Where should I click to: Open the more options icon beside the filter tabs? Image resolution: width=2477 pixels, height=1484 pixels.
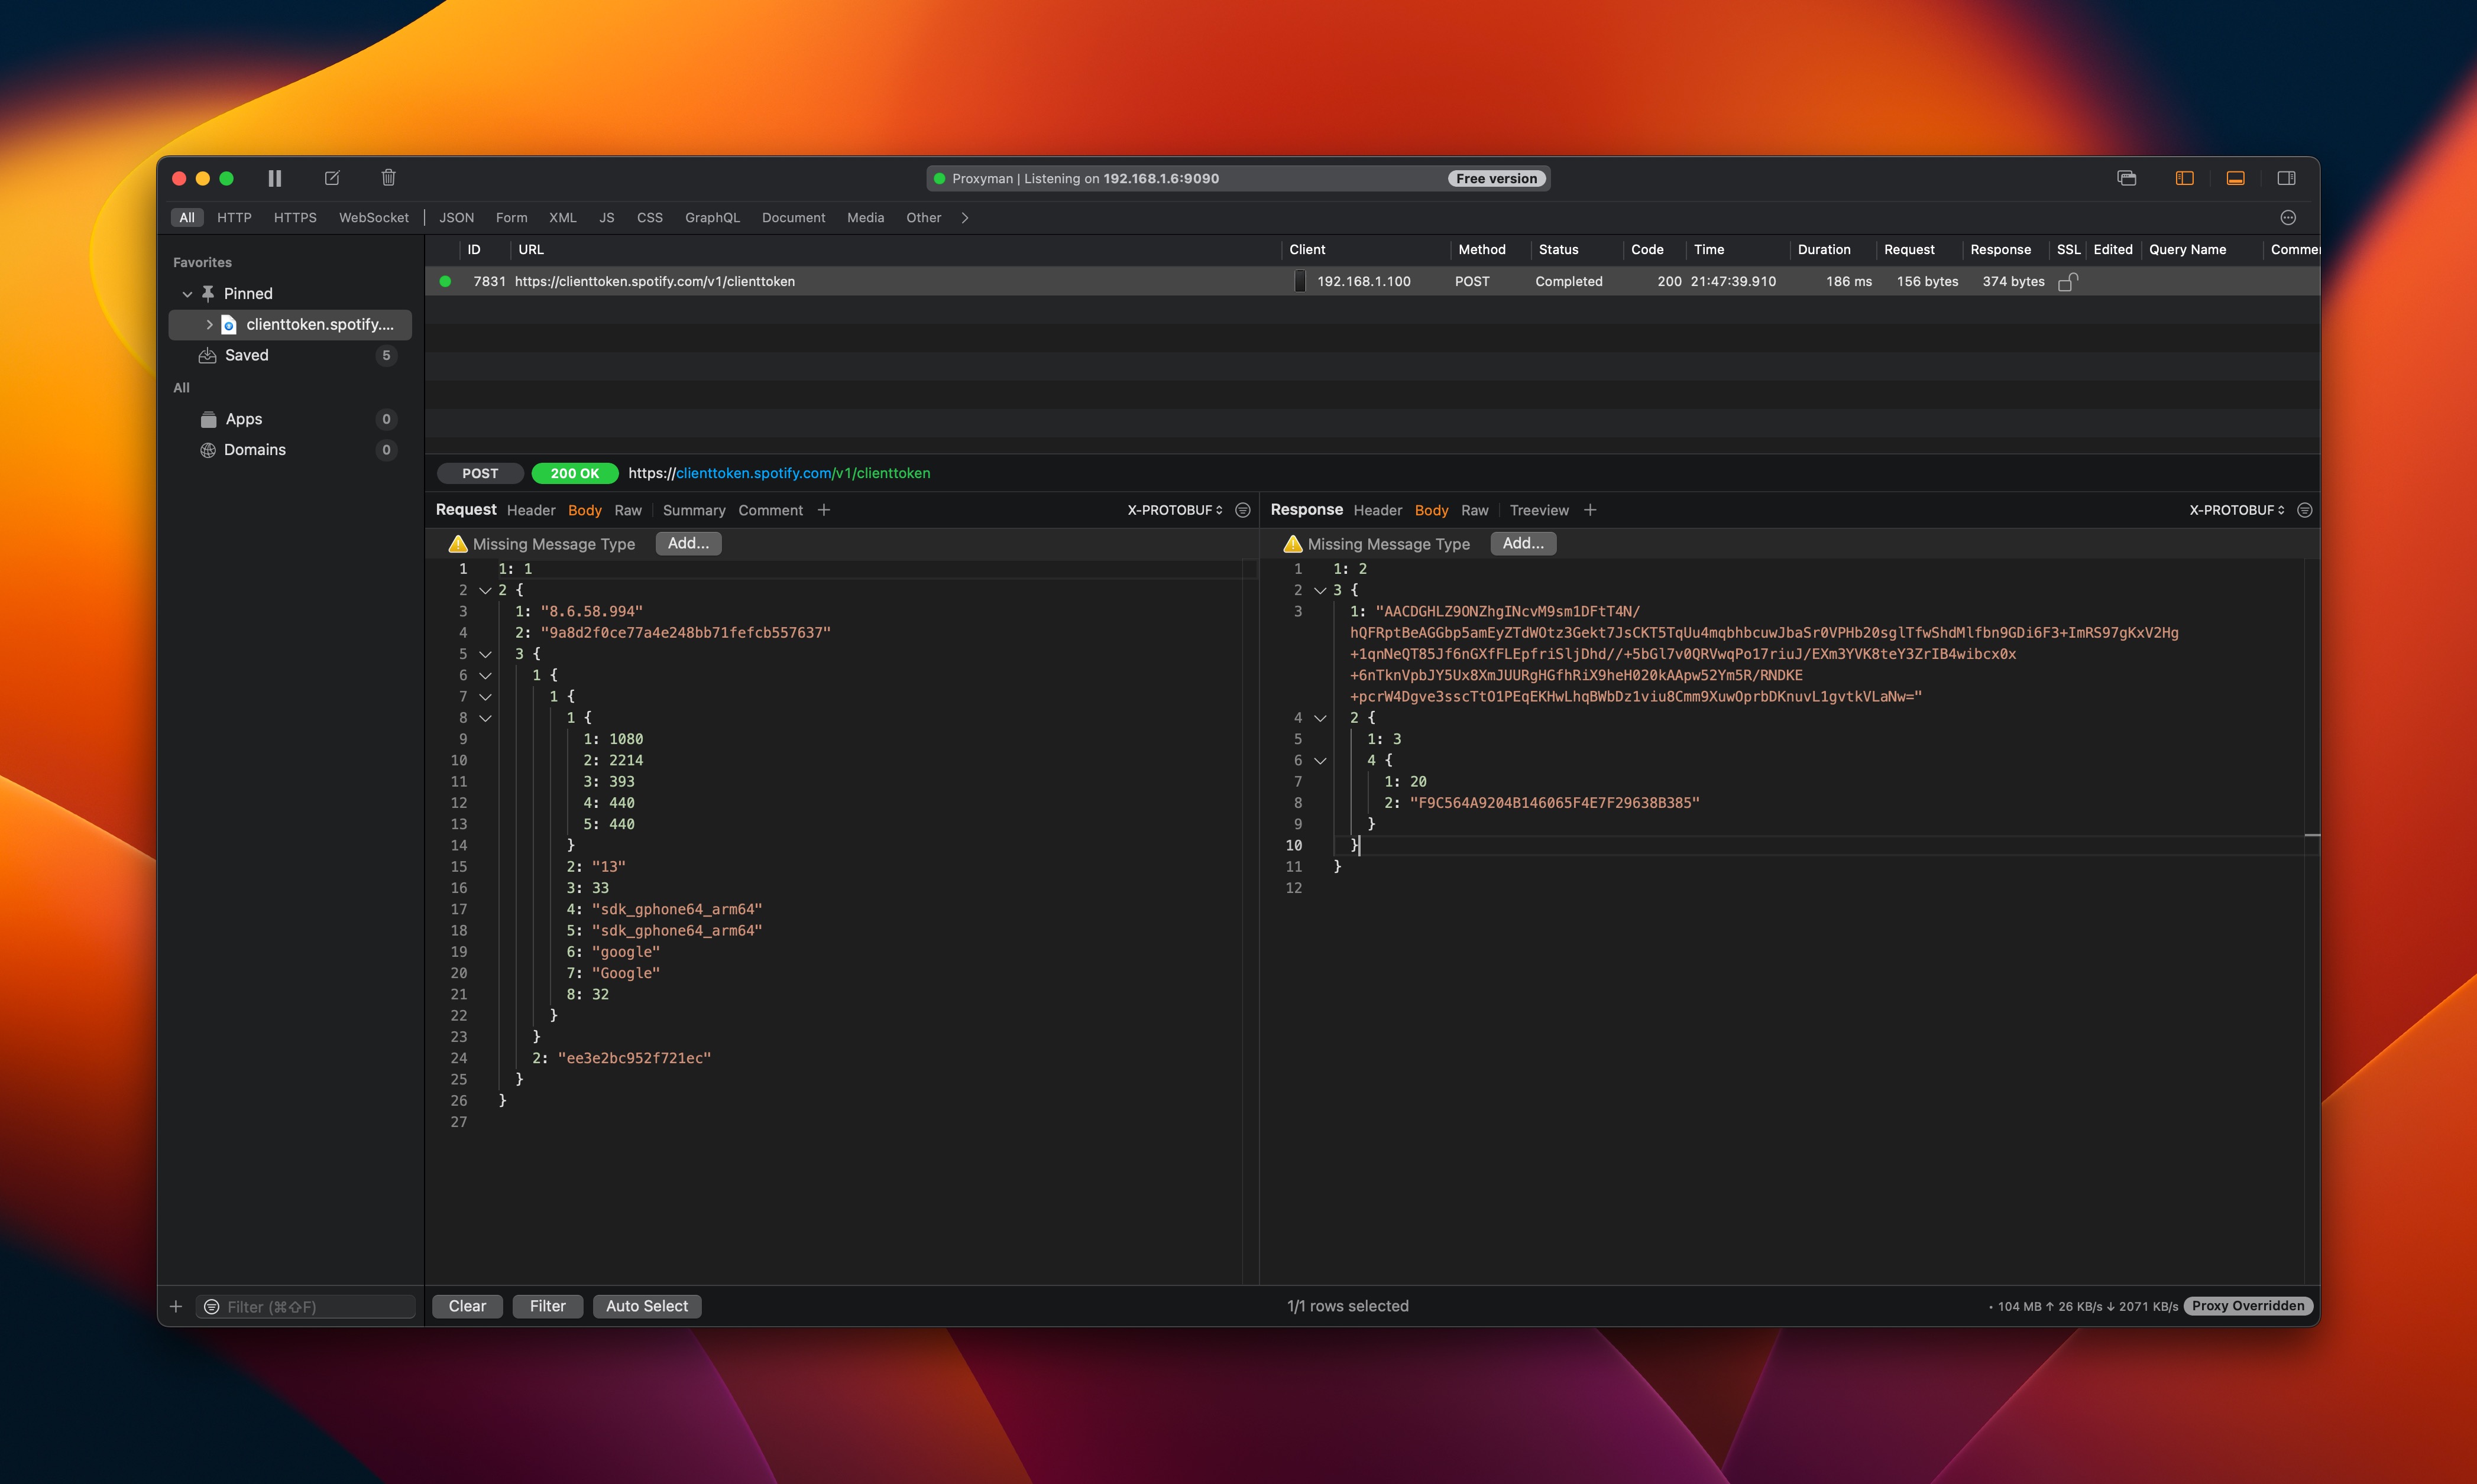tap(2288, 217)
